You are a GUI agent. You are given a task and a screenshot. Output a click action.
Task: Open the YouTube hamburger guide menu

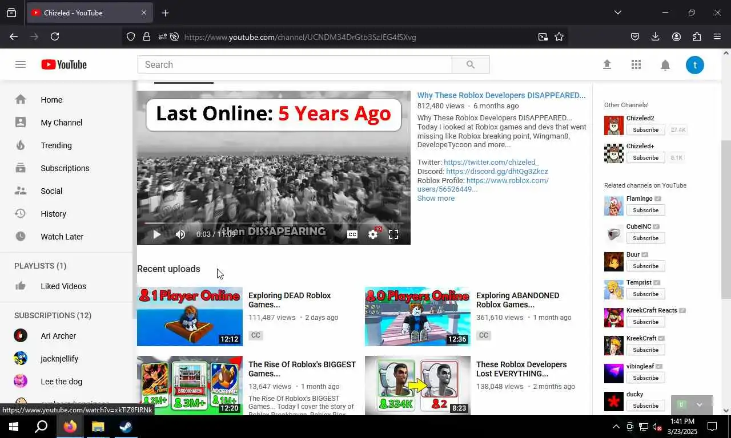[x=21, y=64]
